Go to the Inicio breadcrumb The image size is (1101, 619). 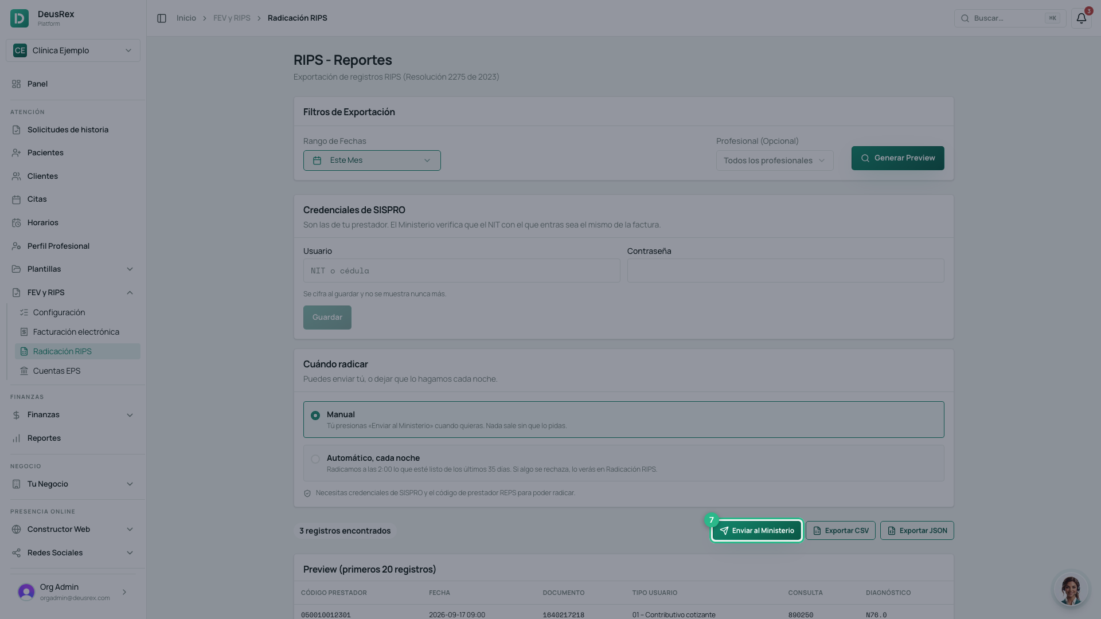[x=186, y=18]
